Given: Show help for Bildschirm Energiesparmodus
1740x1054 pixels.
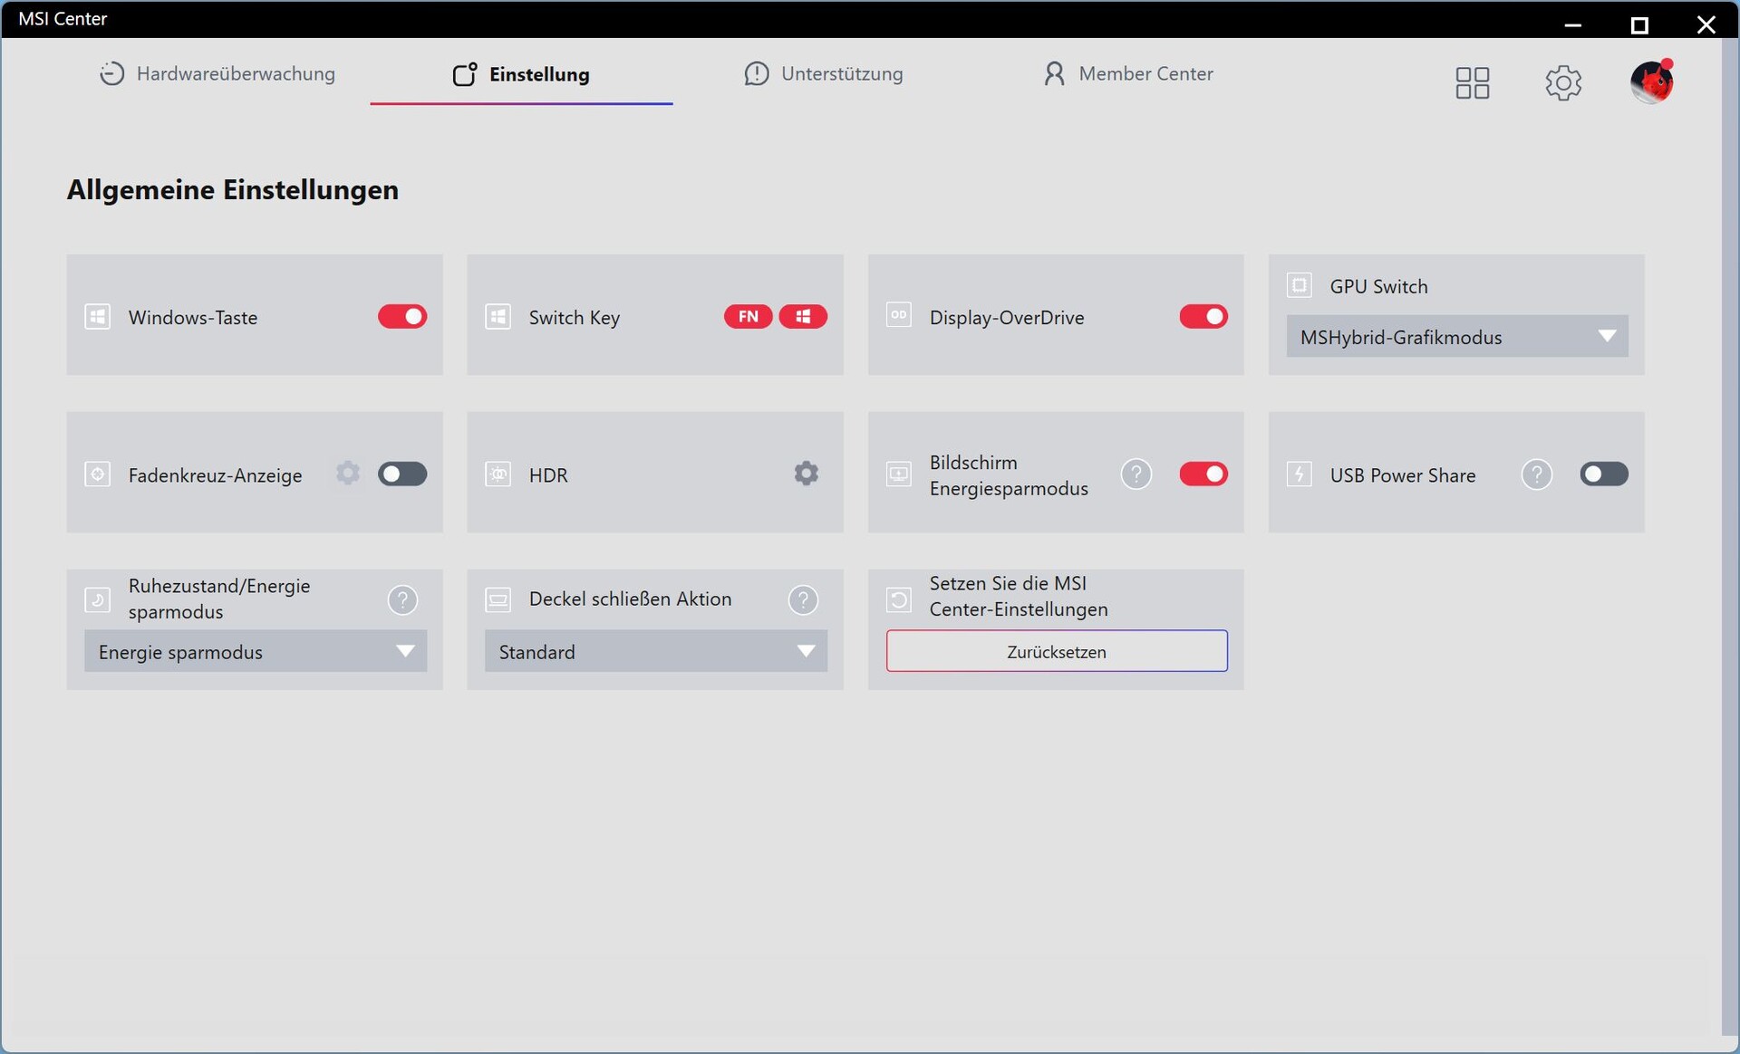Looking at the screenshot, I should point(1136,474).
